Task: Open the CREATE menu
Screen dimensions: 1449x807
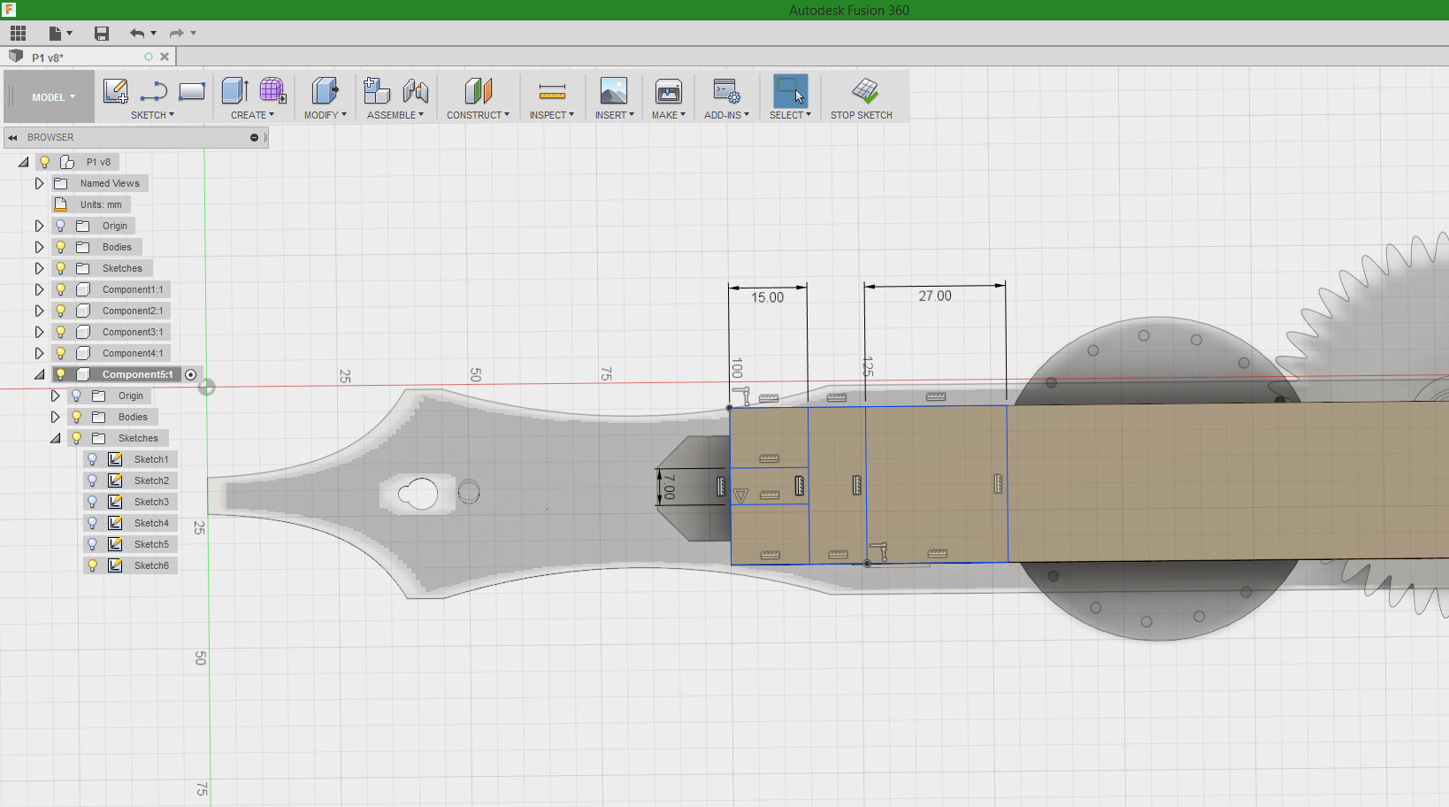Action: [252, 115]
